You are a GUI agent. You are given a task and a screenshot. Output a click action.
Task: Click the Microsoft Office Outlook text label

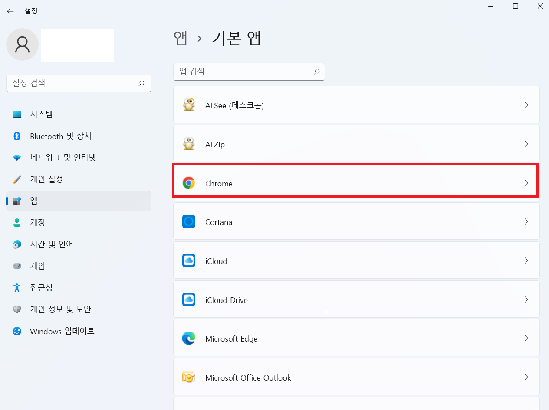[248, 377]
